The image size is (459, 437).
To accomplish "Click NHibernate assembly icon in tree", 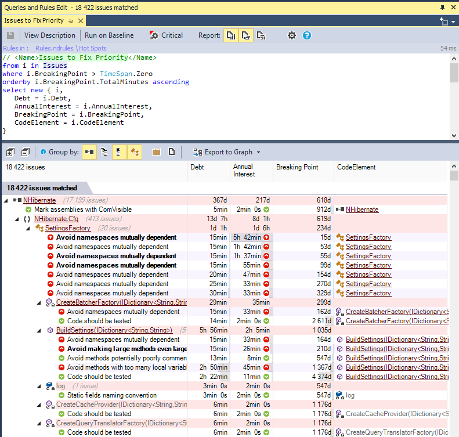I will (17, 200).
